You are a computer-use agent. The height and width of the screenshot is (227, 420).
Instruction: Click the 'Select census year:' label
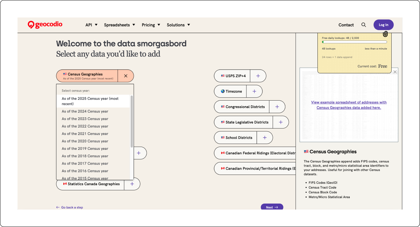[x=76, y=90]
